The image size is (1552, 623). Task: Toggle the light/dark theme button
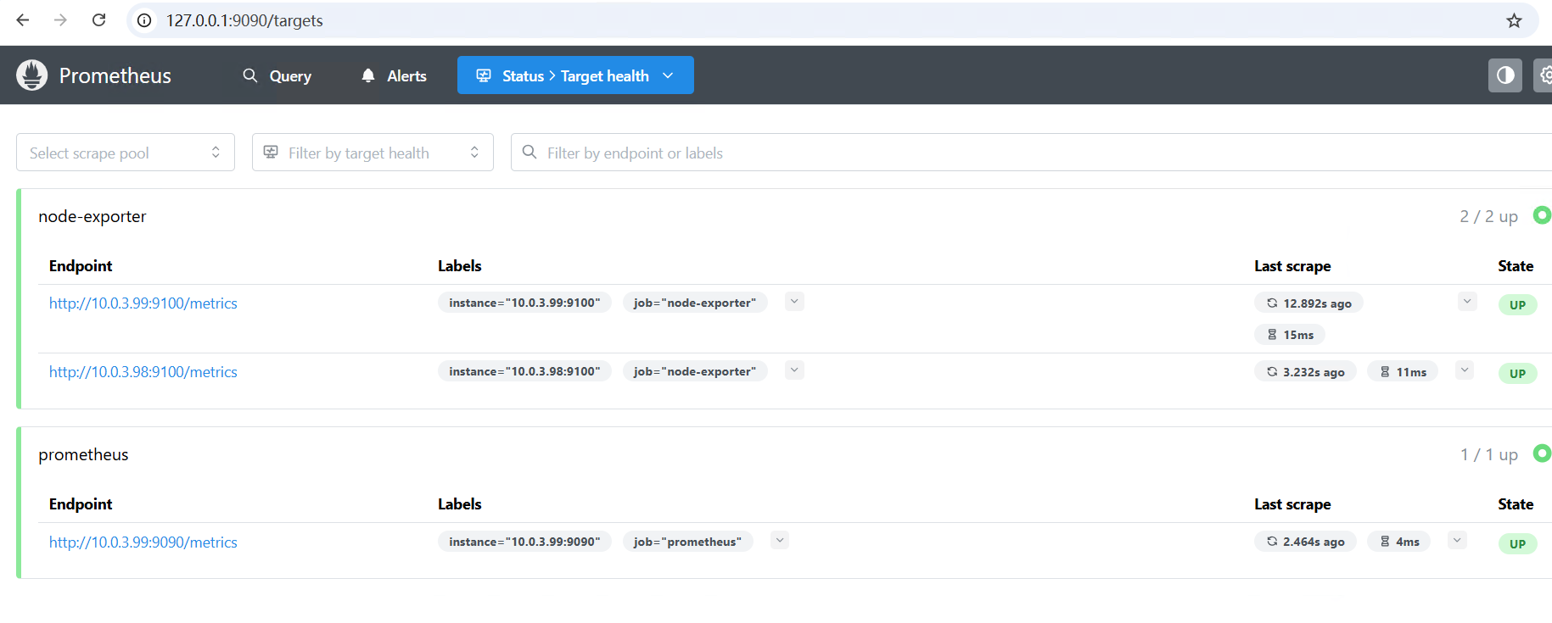[1505, 75]
